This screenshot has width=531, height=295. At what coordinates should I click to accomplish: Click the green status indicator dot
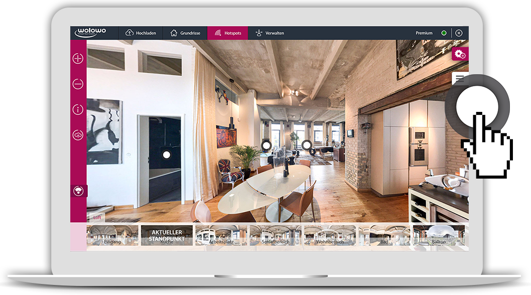444,33
